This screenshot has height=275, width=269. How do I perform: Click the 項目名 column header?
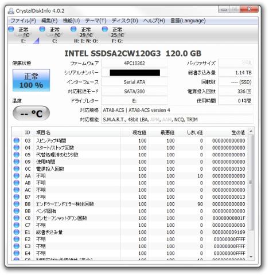point(77,132)
